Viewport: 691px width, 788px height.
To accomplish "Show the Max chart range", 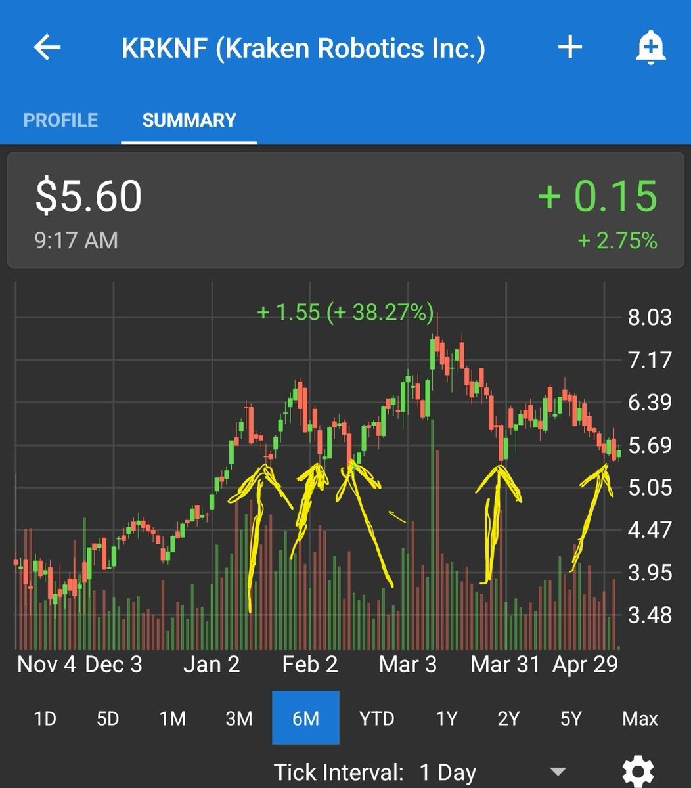I will pyautogui.click(x=640, y=718).
